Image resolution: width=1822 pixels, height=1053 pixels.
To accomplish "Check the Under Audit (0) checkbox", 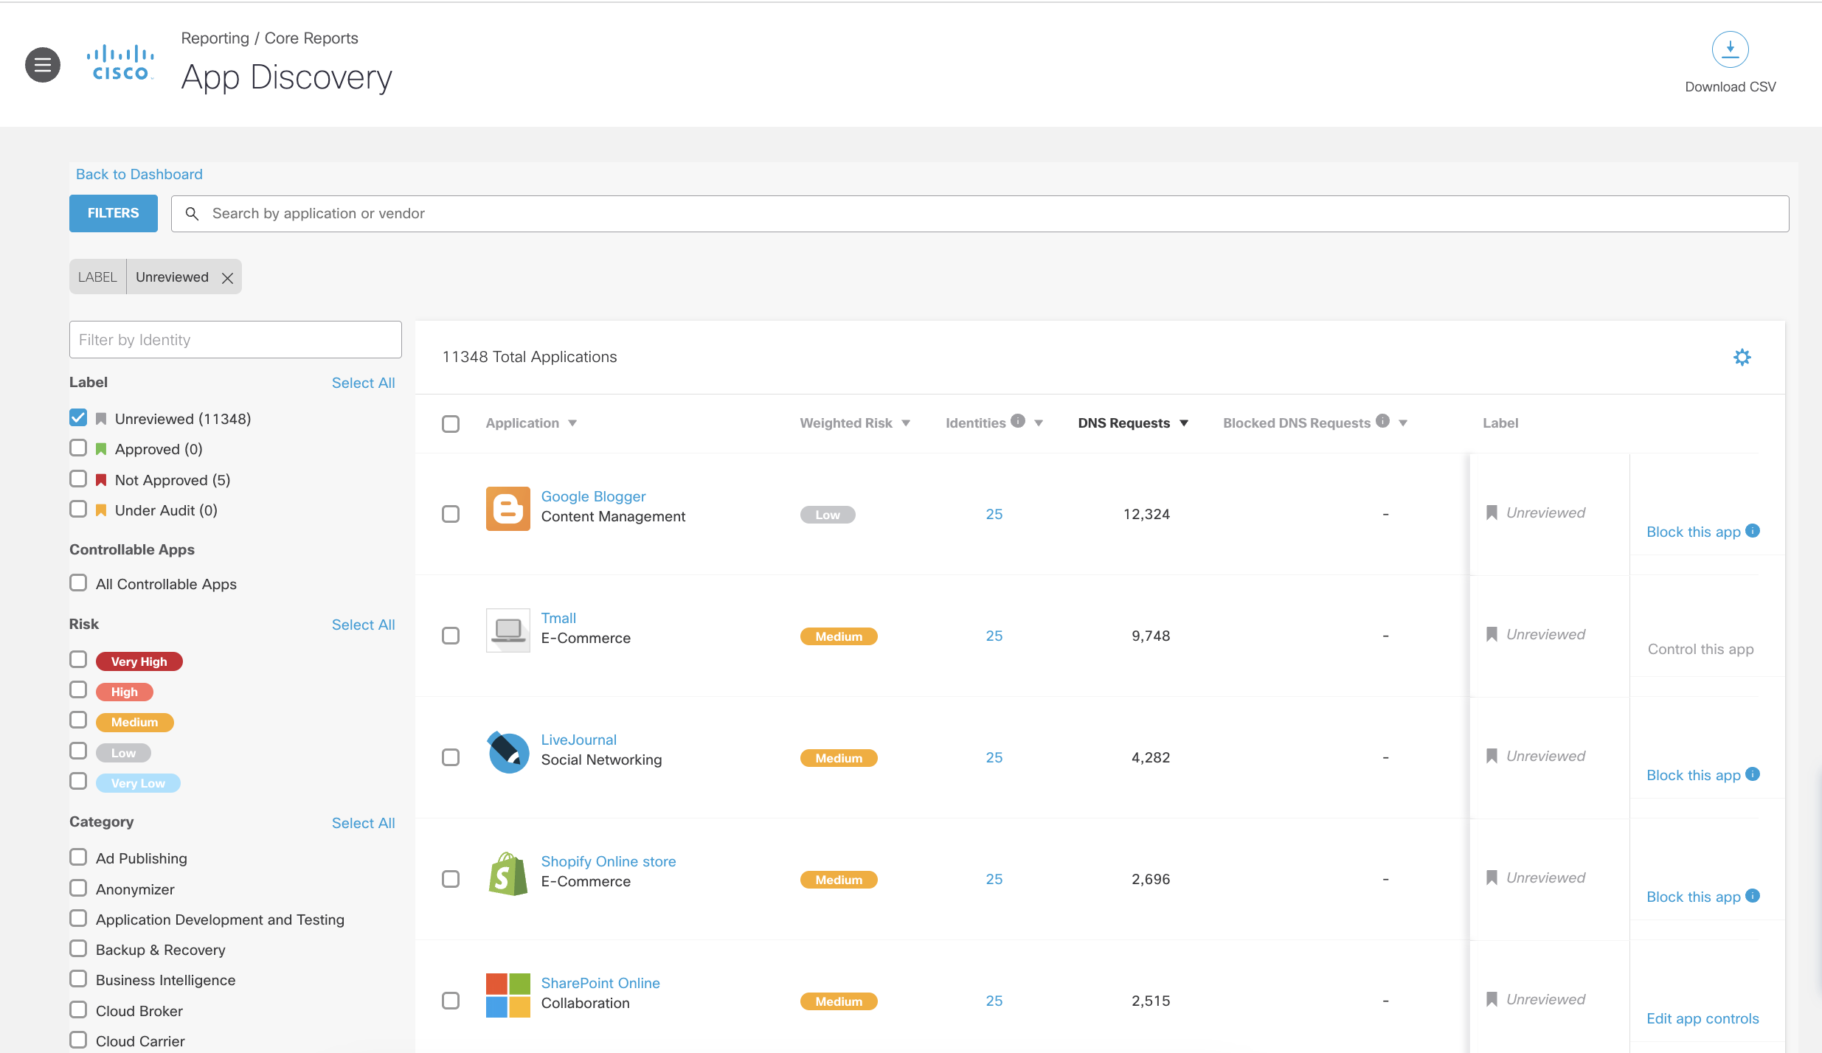I will point(78,509).
